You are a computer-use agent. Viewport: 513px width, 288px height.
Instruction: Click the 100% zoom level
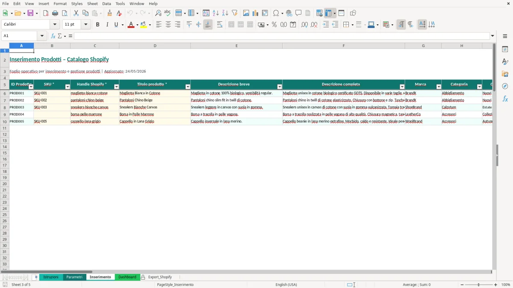click(x=506, y=285)
